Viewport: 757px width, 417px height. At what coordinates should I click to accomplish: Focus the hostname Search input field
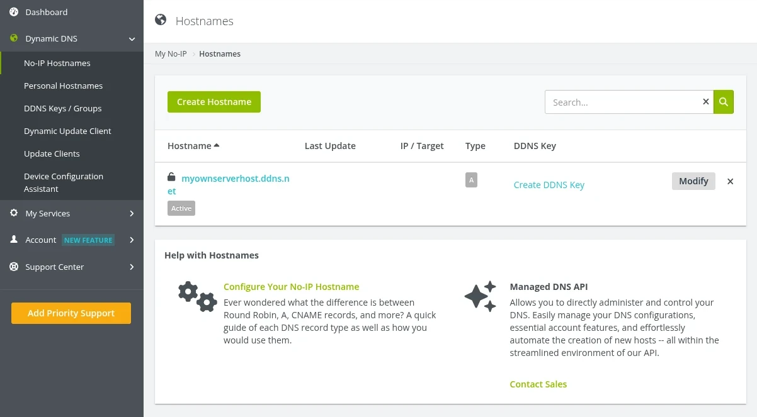[x=623, y=102]
